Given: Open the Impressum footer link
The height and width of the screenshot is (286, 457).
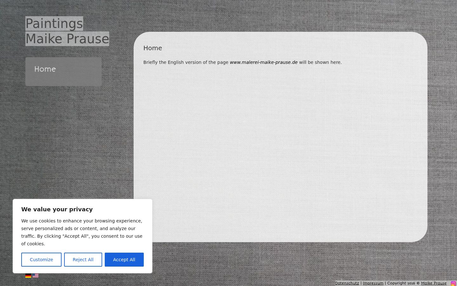Looking at the screenshot, I should pyautogui.click(x=373, y=283).
